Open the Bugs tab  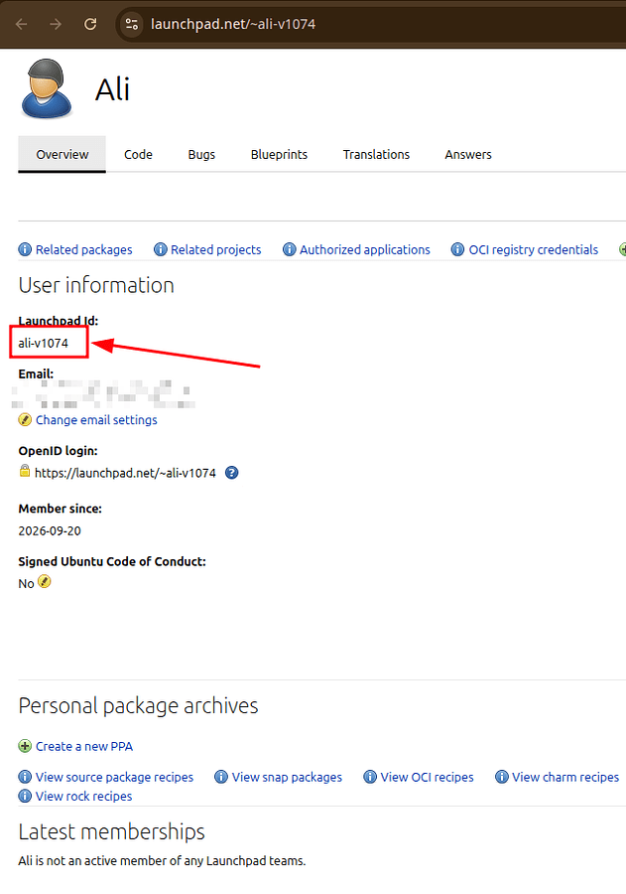tap(201, 155)
